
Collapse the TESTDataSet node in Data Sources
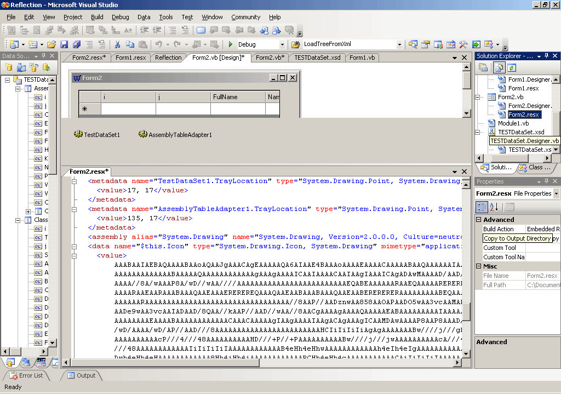(7, 80)
